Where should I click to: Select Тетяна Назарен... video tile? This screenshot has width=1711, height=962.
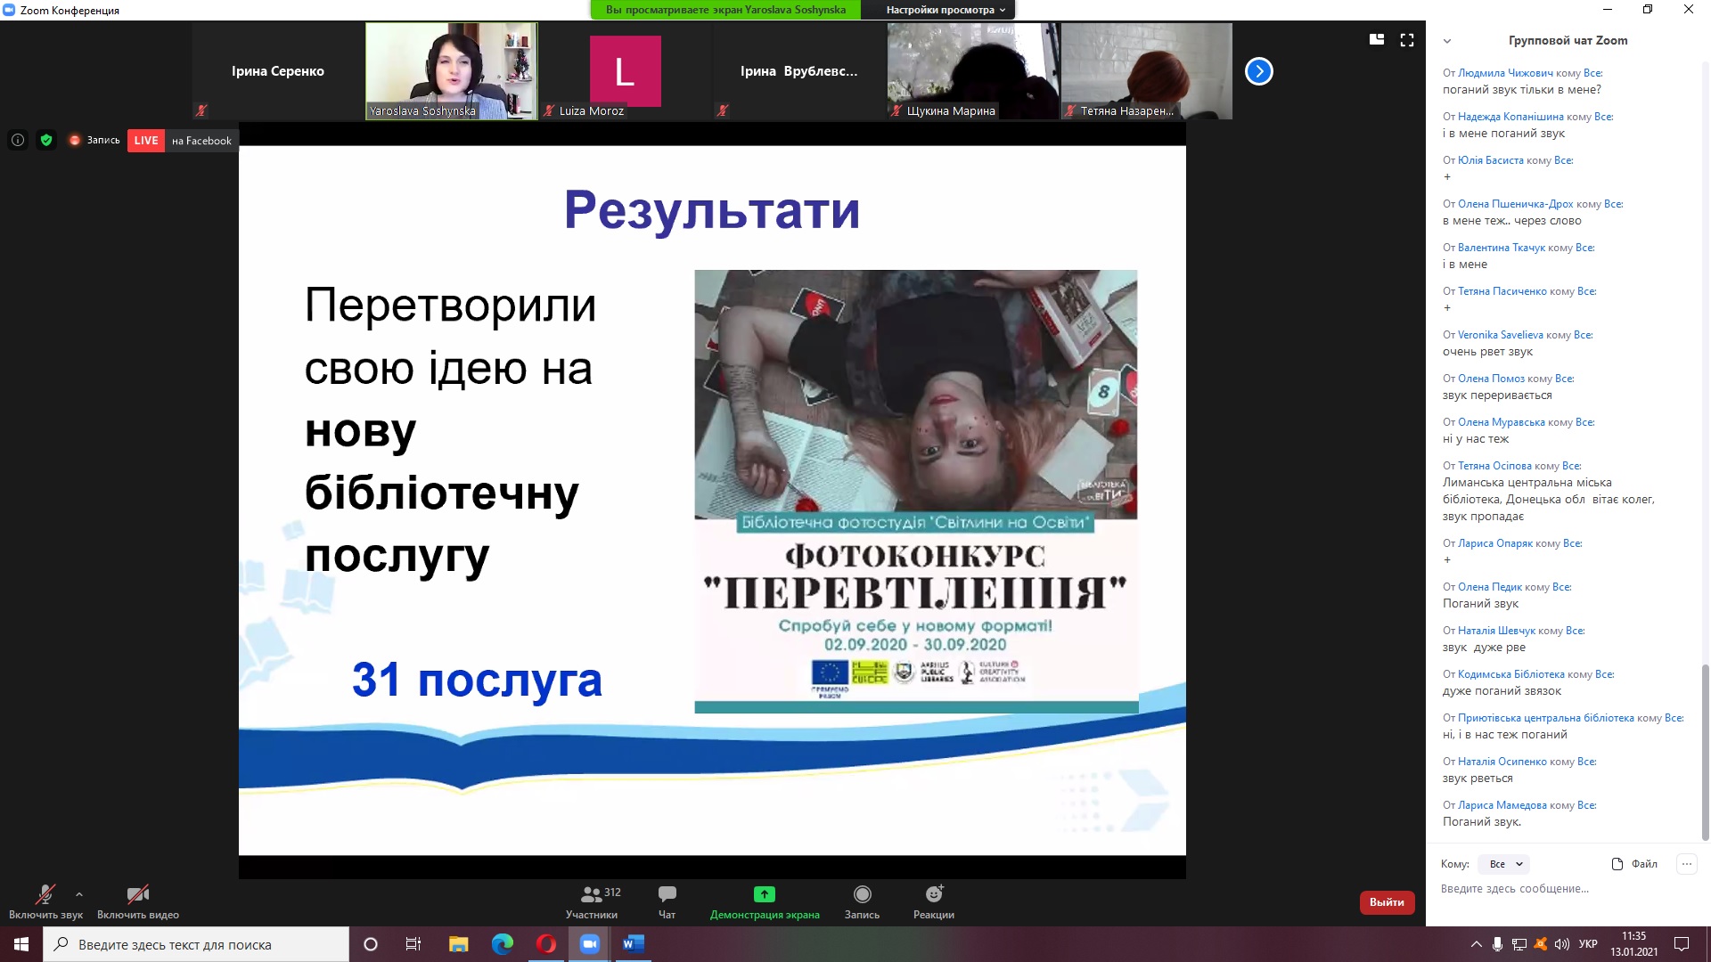[1147, 71]
